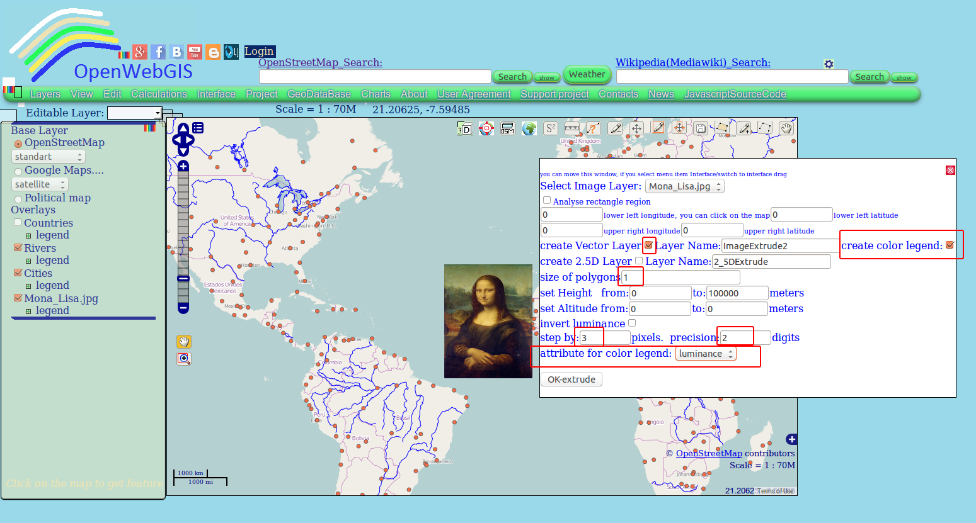Open the JavascriptSourceCode link
Image resolution: width=976 pixels, height=523 pixels.
(735, 94)
